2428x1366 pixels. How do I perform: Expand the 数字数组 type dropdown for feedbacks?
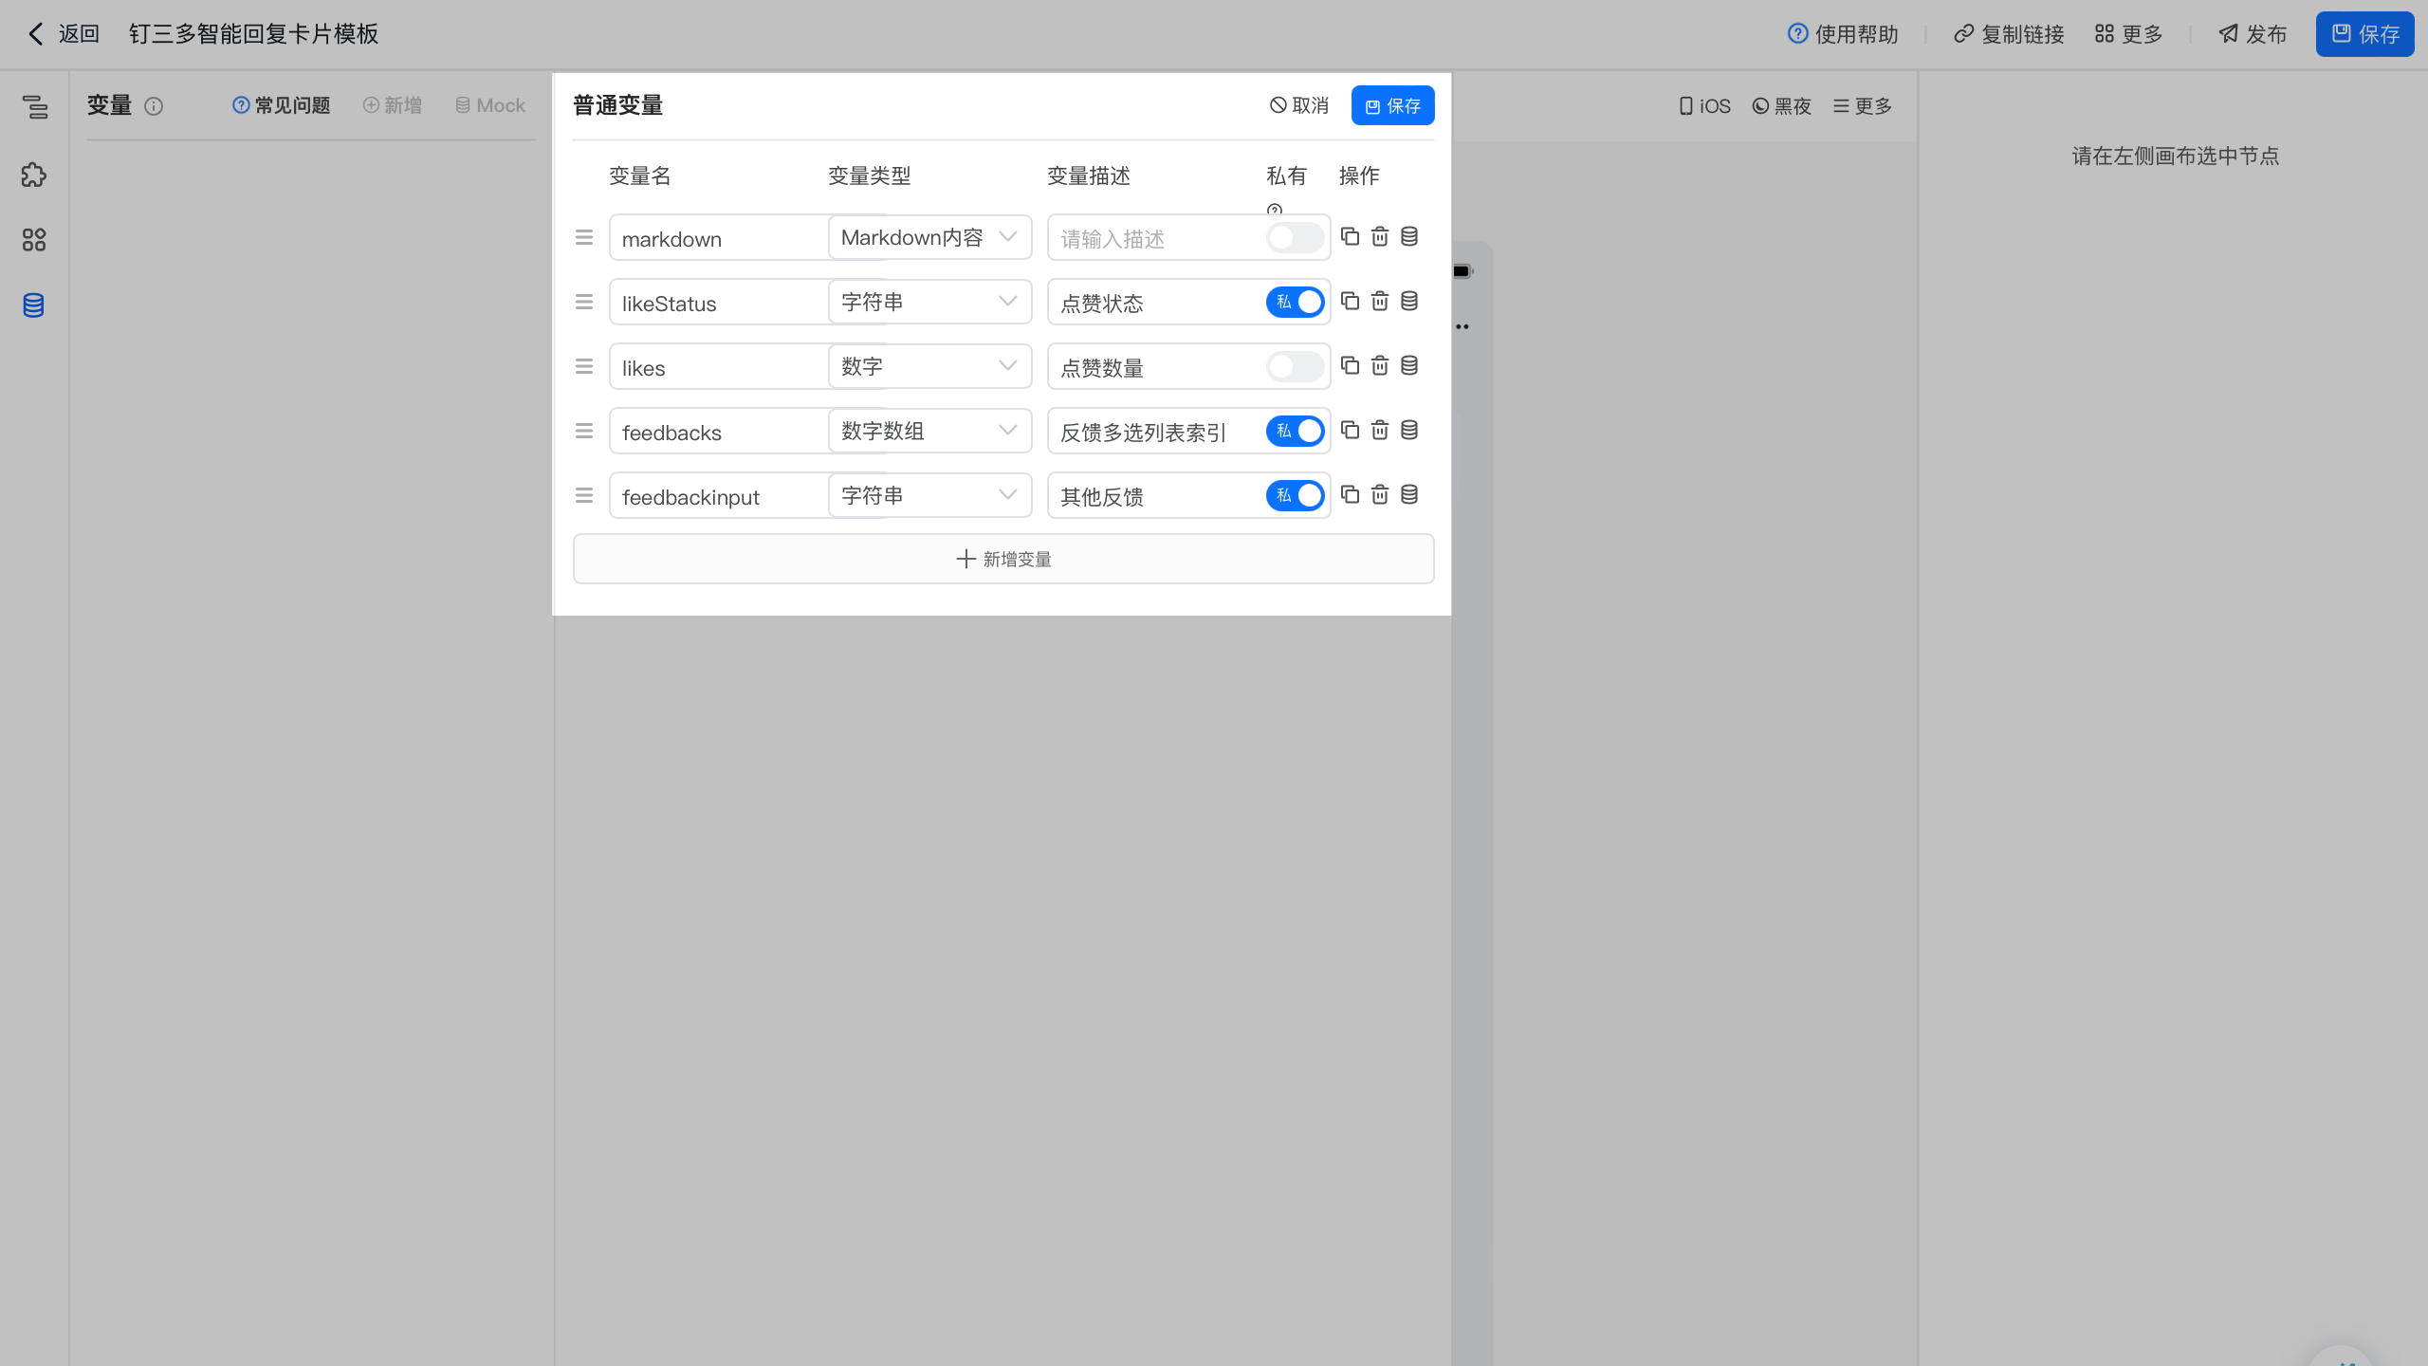pos(929,431)
